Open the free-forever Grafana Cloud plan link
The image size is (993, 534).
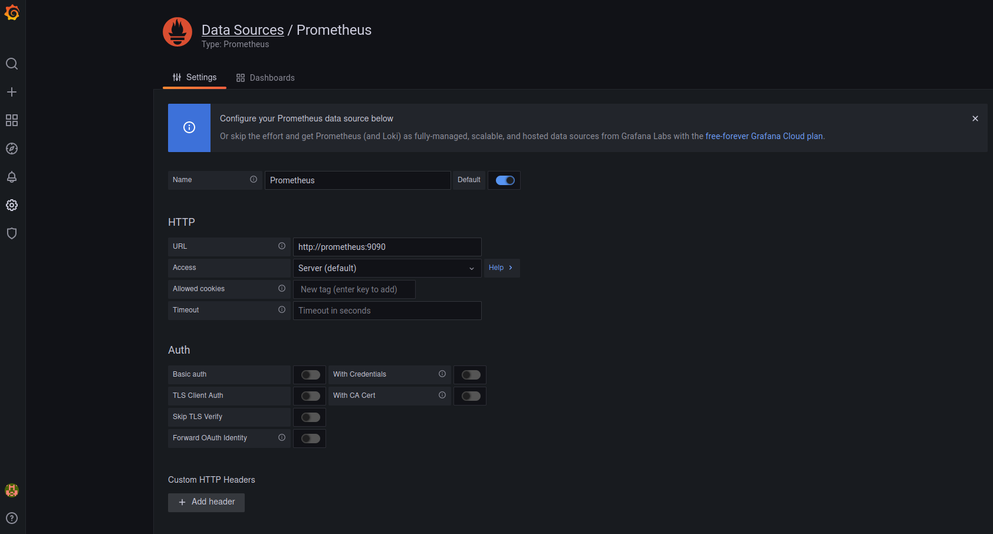(764, 136)
